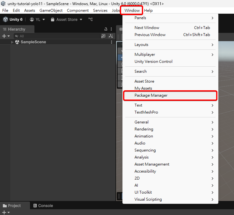Image resolution: width=234 pixels, height=215 pixels.
Task: Open the SampleScene row options menu
Action: pos(112,42)
